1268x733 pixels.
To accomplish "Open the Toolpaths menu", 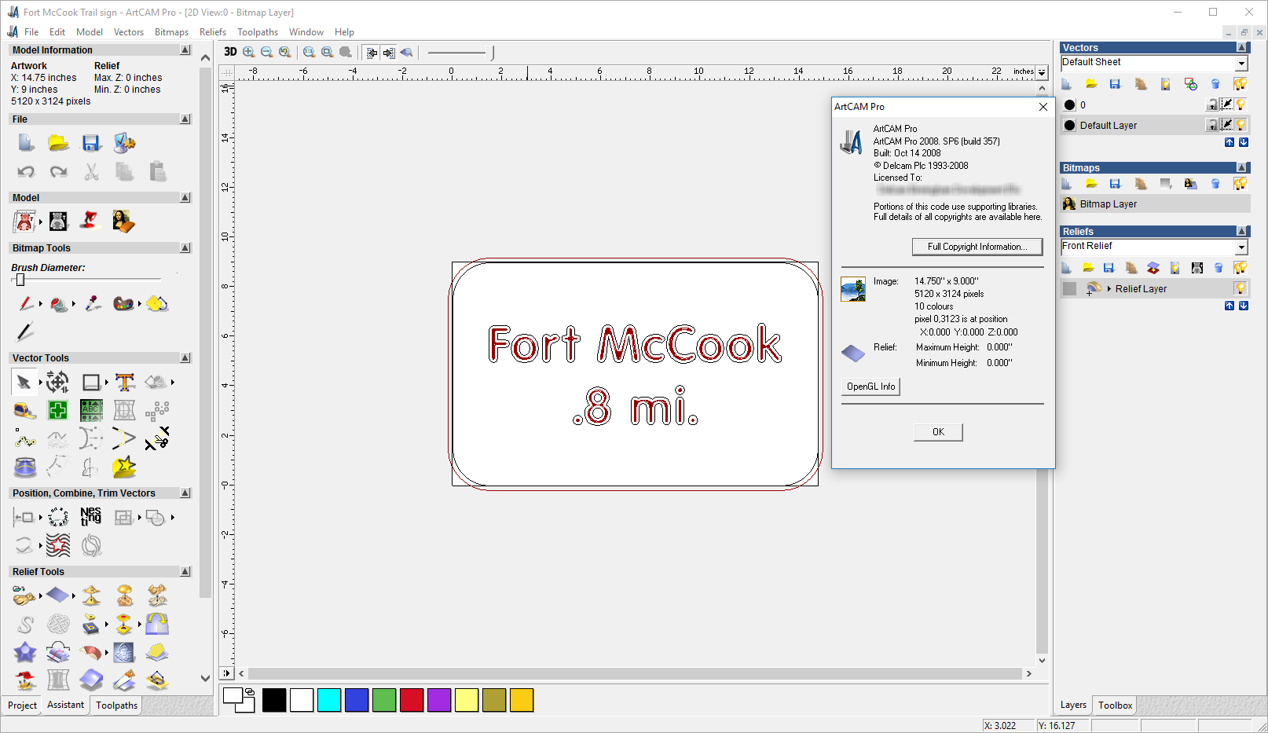I will [258, 32].
